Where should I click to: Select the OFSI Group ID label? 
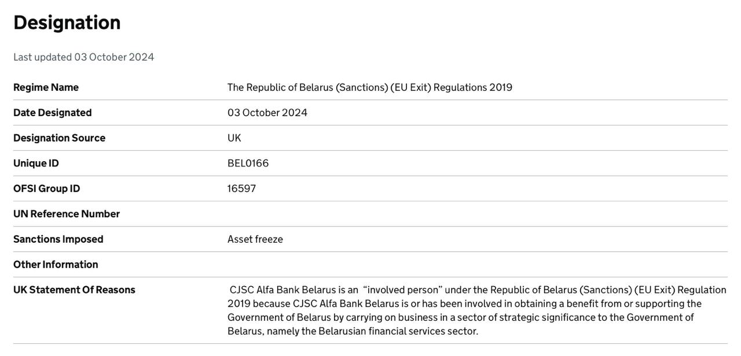(x=47, y=189)
